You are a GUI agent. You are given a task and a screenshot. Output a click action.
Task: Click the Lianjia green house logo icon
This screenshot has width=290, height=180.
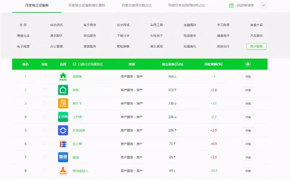click(63, 90)
